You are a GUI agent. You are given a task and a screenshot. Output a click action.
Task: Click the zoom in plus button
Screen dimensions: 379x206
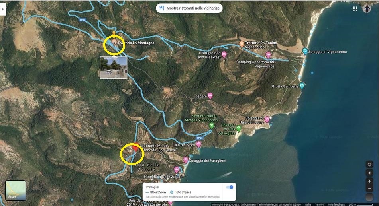[x=369, y=181]
